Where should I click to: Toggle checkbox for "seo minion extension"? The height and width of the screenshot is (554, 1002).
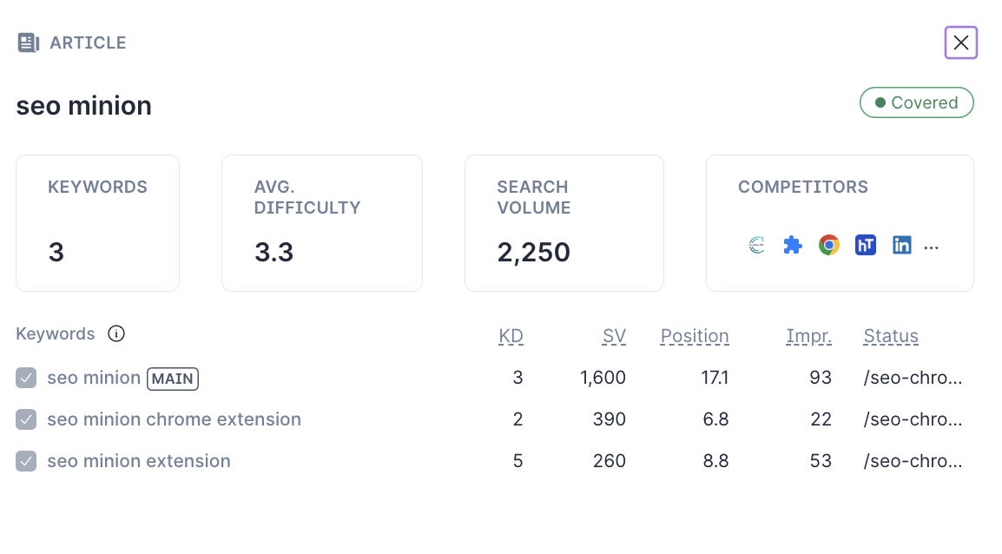[26, 461]
